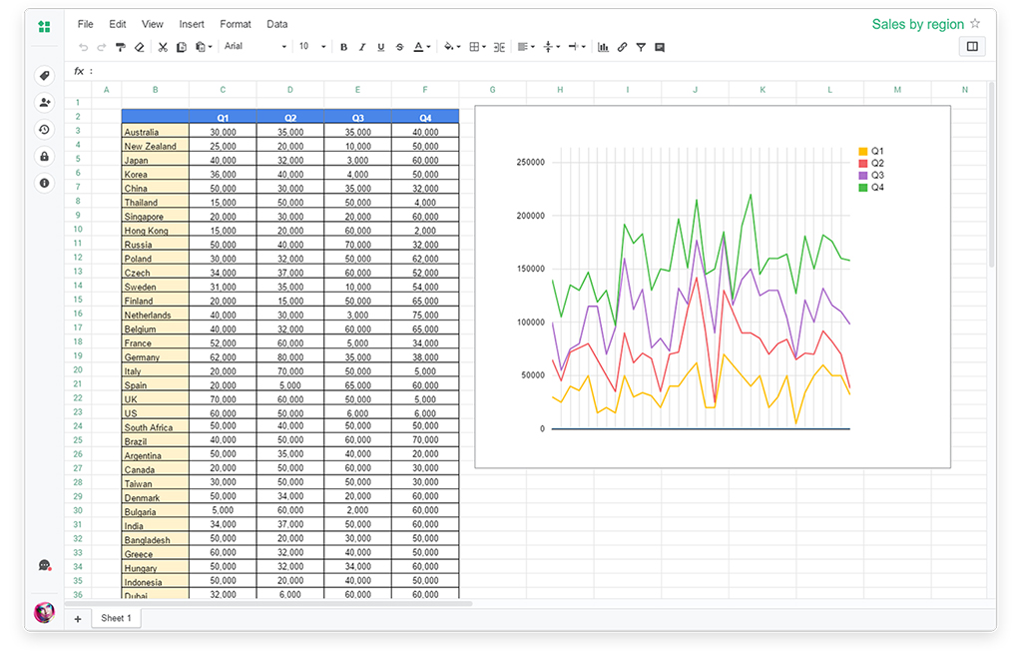Expand the font size 10 dropdown
Viewport: 1022px width, 651px height.
312,47
